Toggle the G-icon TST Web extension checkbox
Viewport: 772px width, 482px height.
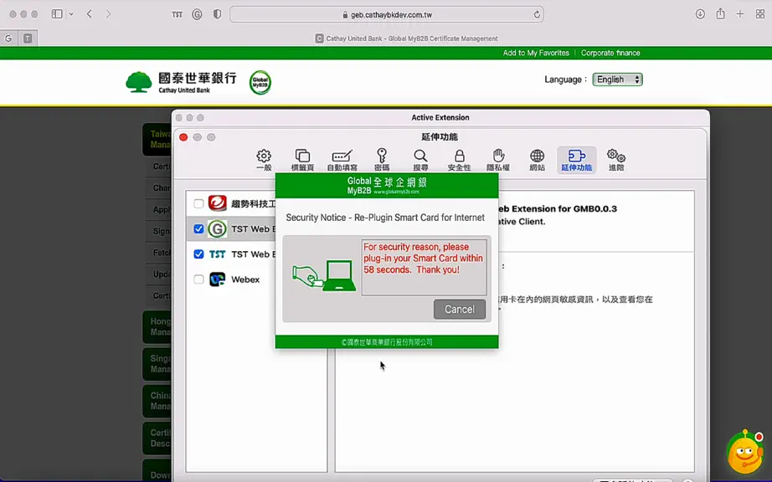pyautogui.click(x=198, y=228)
